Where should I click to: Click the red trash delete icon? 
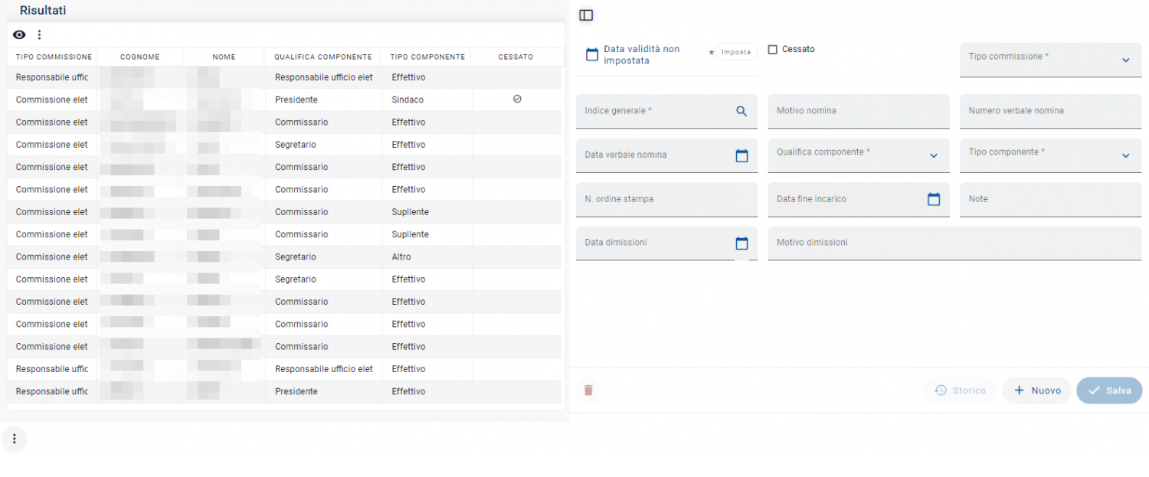coord(588,390)
